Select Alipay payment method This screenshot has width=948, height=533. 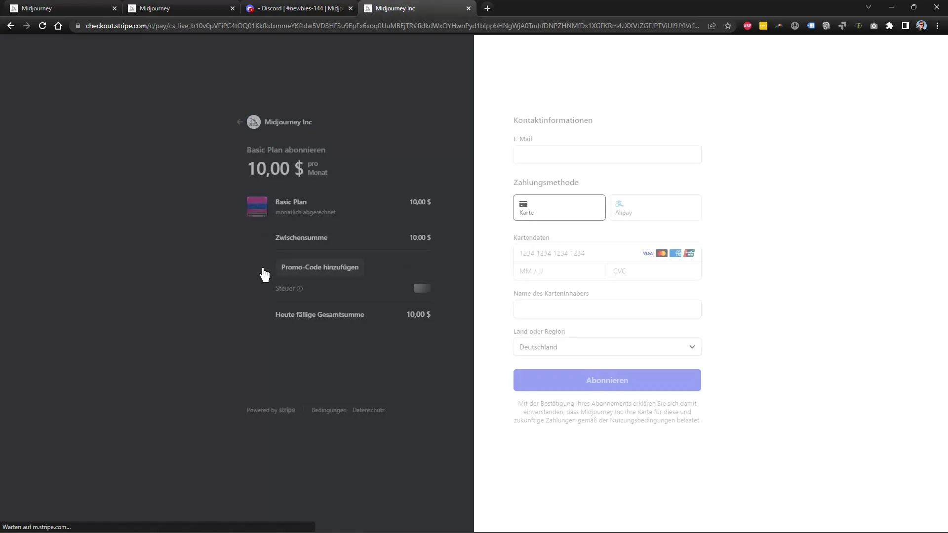pos(655,208)
